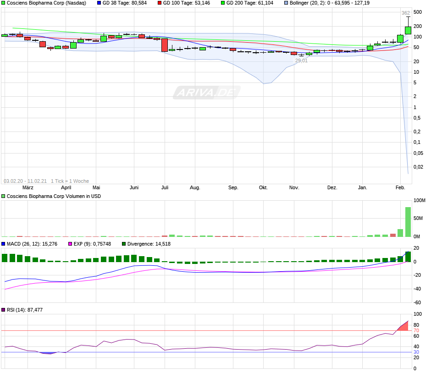Screen dimensions: 431x373
Task: Click the 'Sep.' axis label
Action: point(233,187)
